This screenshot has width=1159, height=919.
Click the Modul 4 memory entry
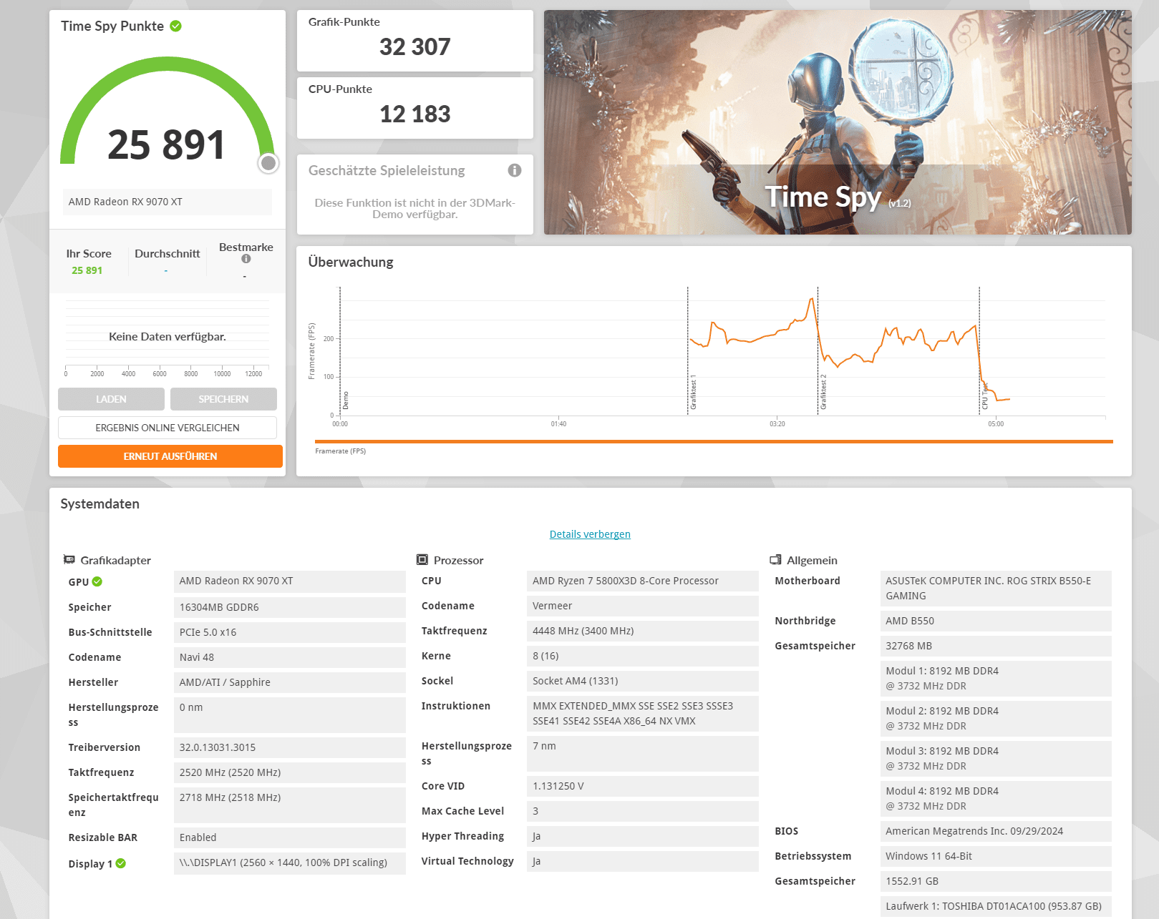tap(996, 799)
